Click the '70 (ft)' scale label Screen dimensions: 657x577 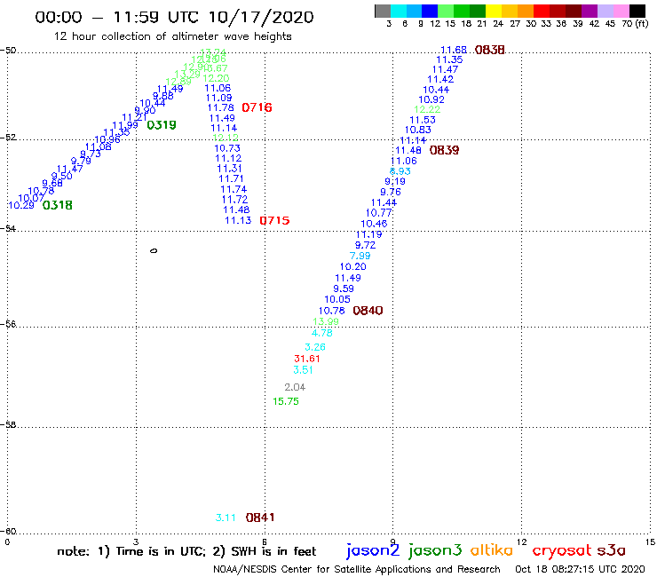[x=635, y=24]
